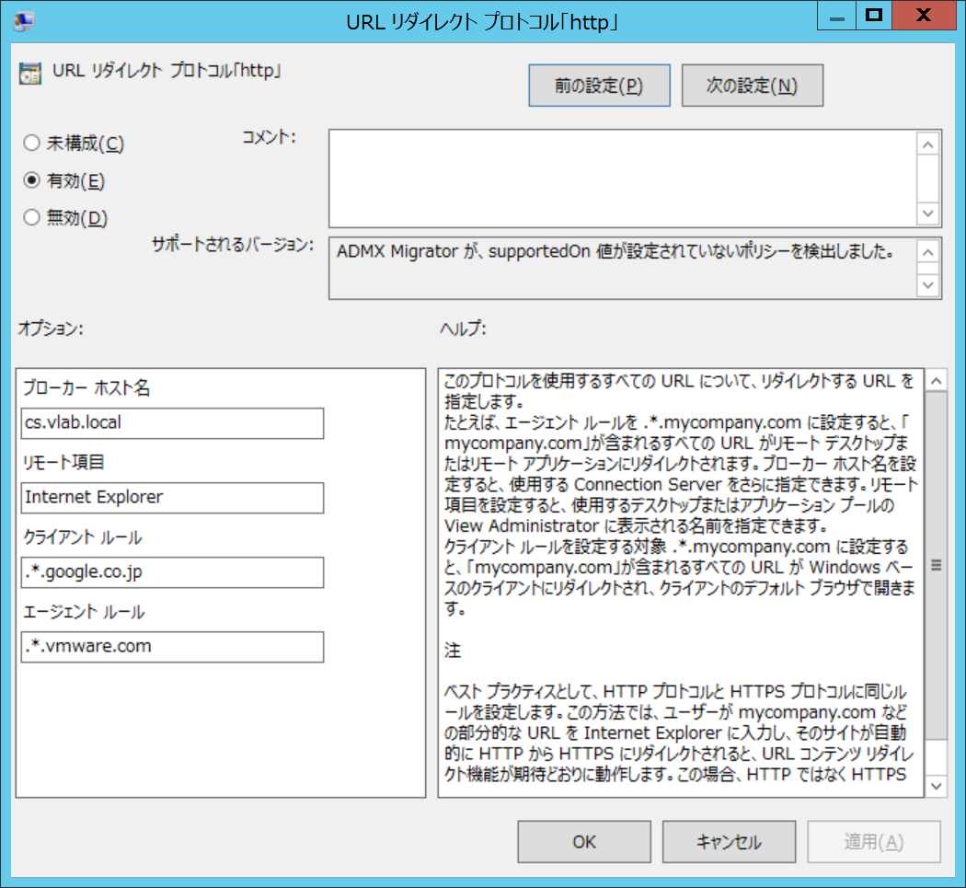Image resolution: width=966 pixels, height=888 pixels.
Task: Click the サポートされるバージョン: label
Action: (x=233, y=245)
